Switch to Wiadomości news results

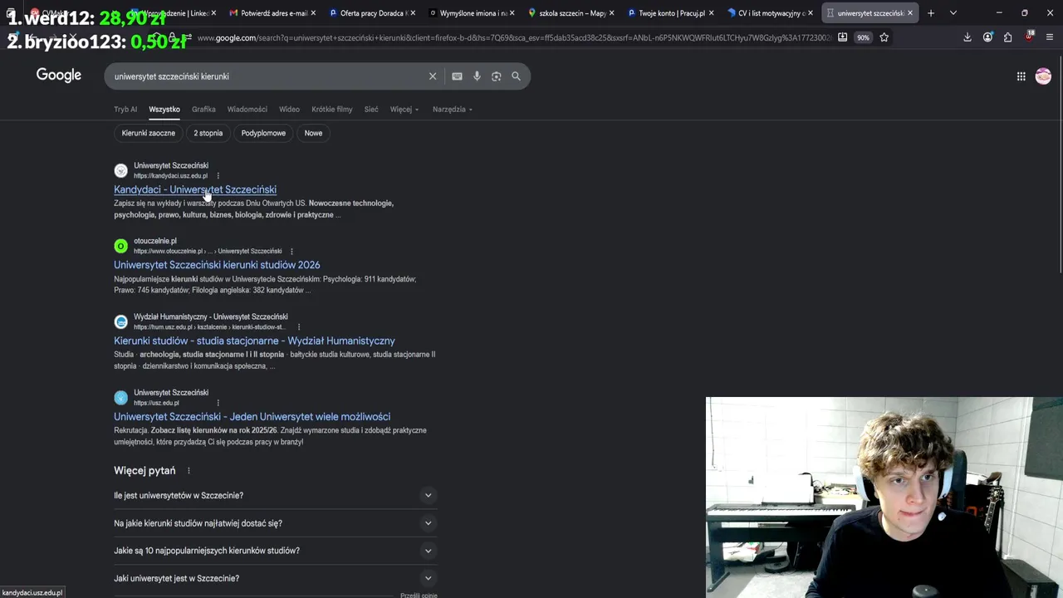click(247, 110)
